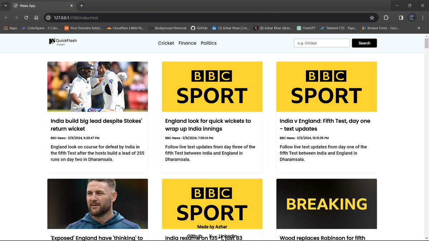Open 'India v England: Fifth Test, day one' headline
Image resolution: width=429 pixels, height=241 pixels.
click(325, 125)
